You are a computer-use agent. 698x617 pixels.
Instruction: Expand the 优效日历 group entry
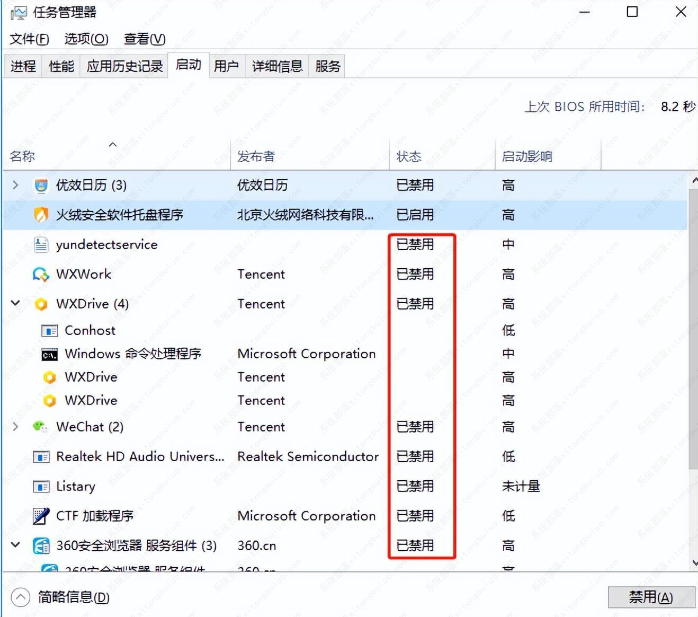click(15, 185)
